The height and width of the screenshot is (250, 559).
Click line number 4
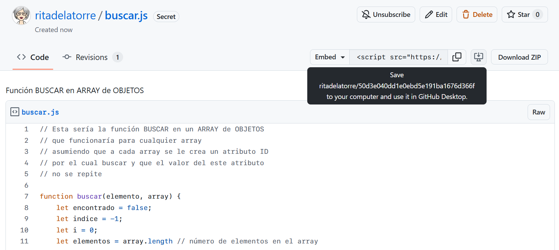(26, 163)
